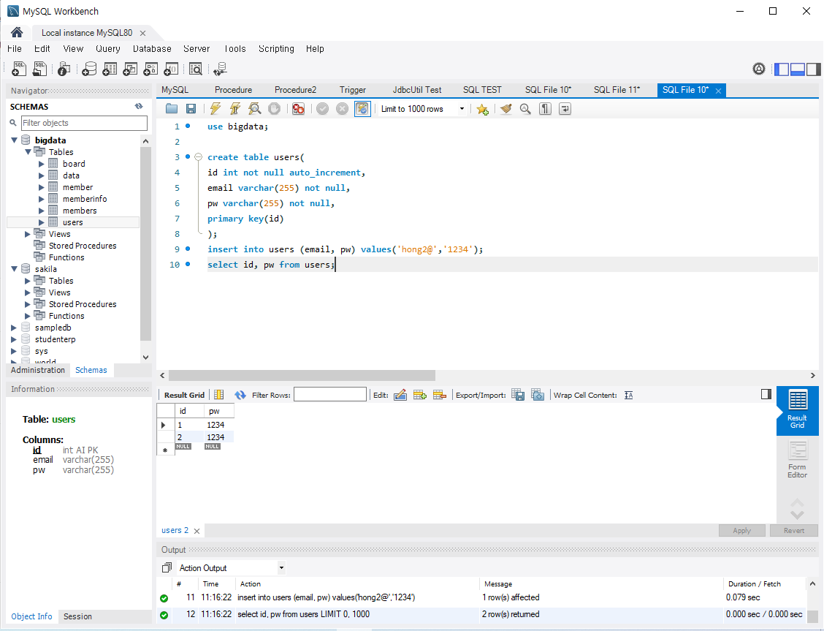Edit the current result row icon
The width and height of the screenshot is (824, 631).
pyautogui.click(x=400, y=395)
